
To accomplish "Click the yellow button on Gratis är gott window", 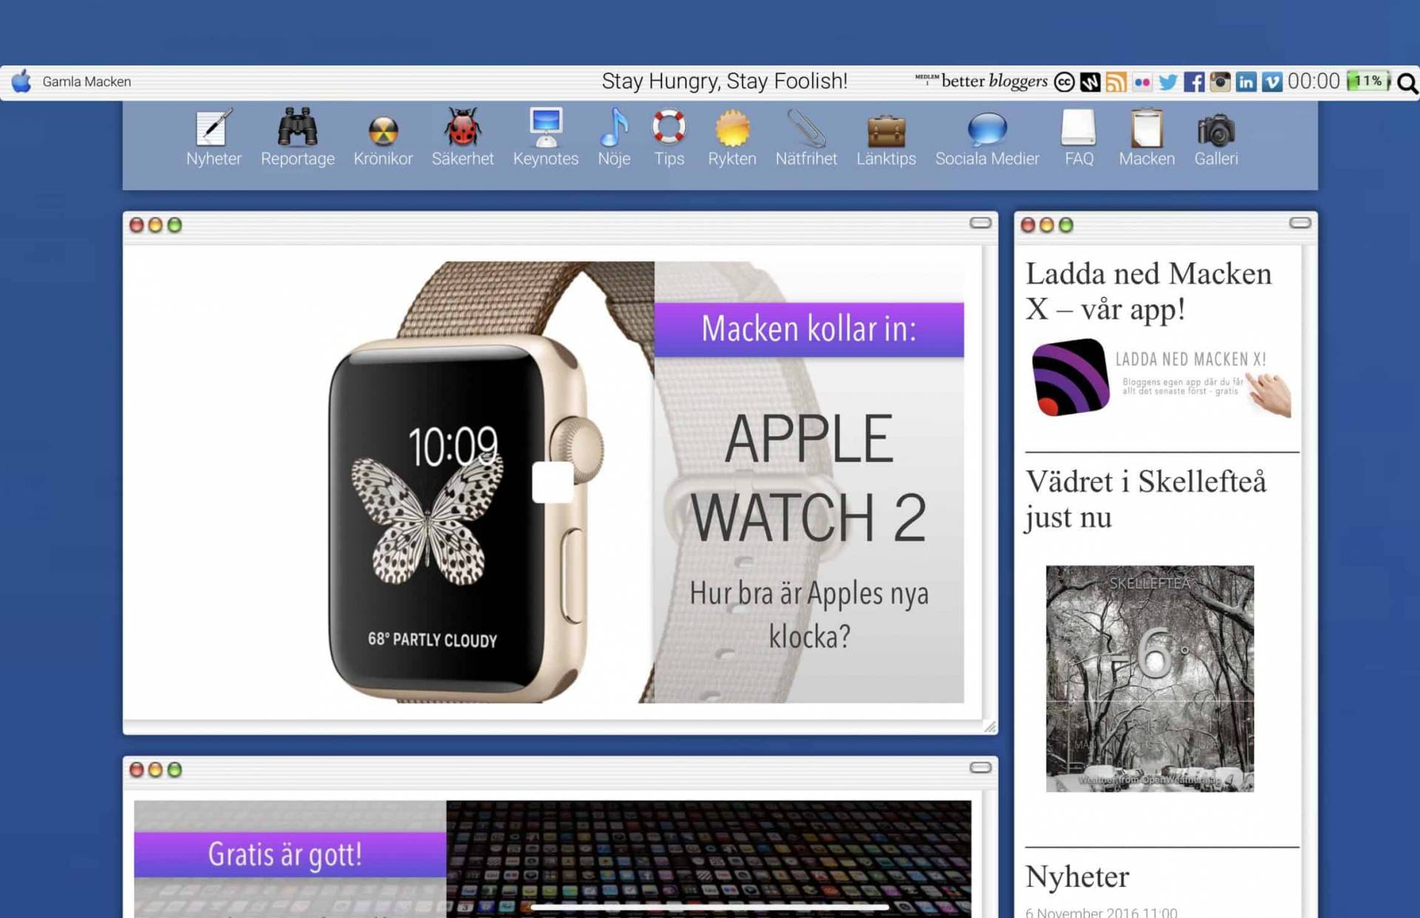I will click(x=155, y=769).
